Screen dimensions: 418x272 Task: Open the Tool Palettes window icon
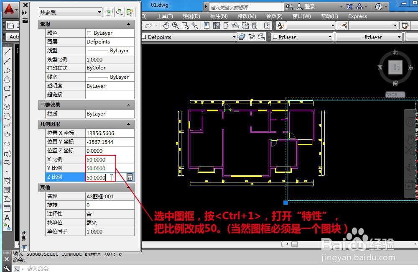pos(226,26)
